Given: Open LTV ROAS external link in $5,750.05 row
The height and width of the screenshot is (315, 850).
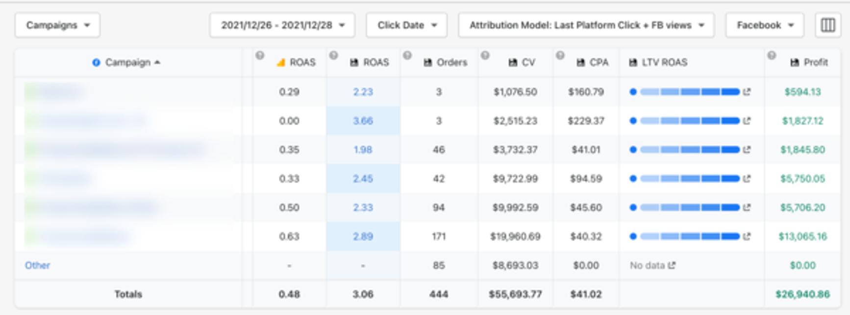Looking at the screenshot, I should click(747, 179).
